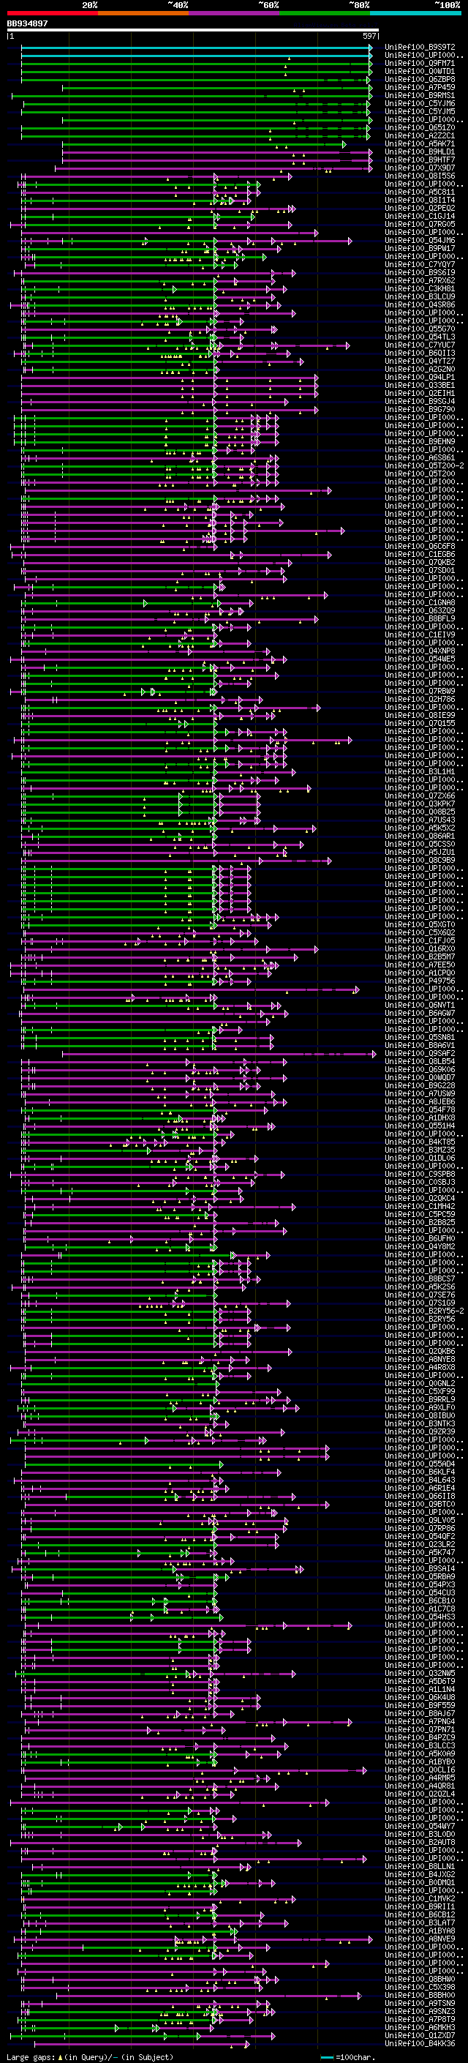Open hit UniRef100_B9RMS1
This screenshot has width=468, height=2063.
[420, 95]
